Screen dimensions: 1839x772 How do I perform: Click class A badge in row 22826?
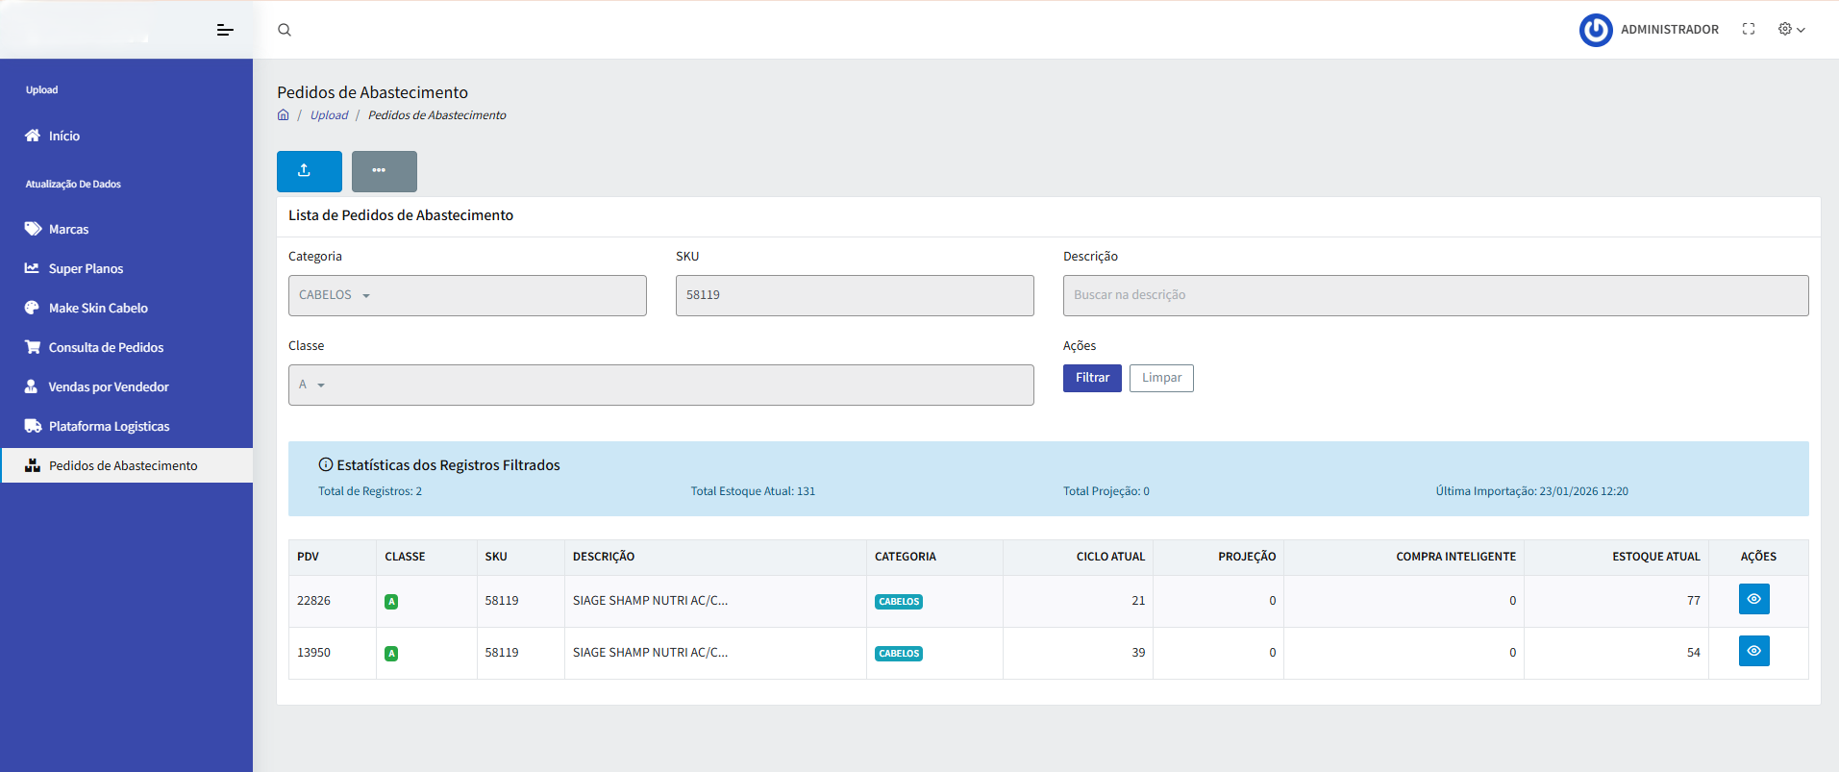[391, 602]
